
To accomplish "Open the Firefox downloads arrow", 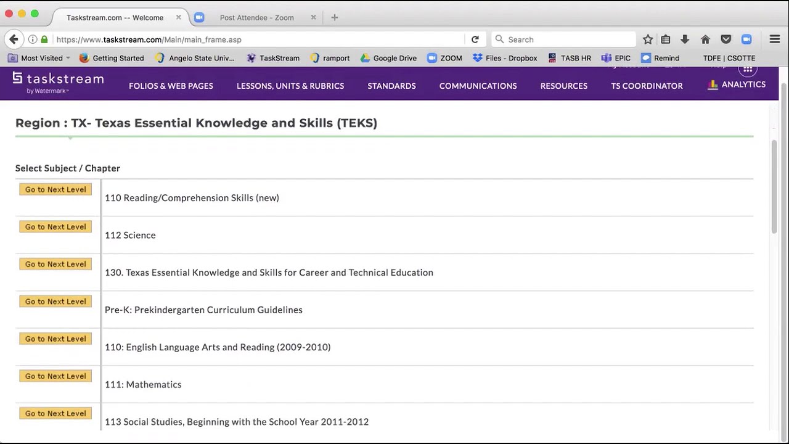I will [x=685, y=39].
